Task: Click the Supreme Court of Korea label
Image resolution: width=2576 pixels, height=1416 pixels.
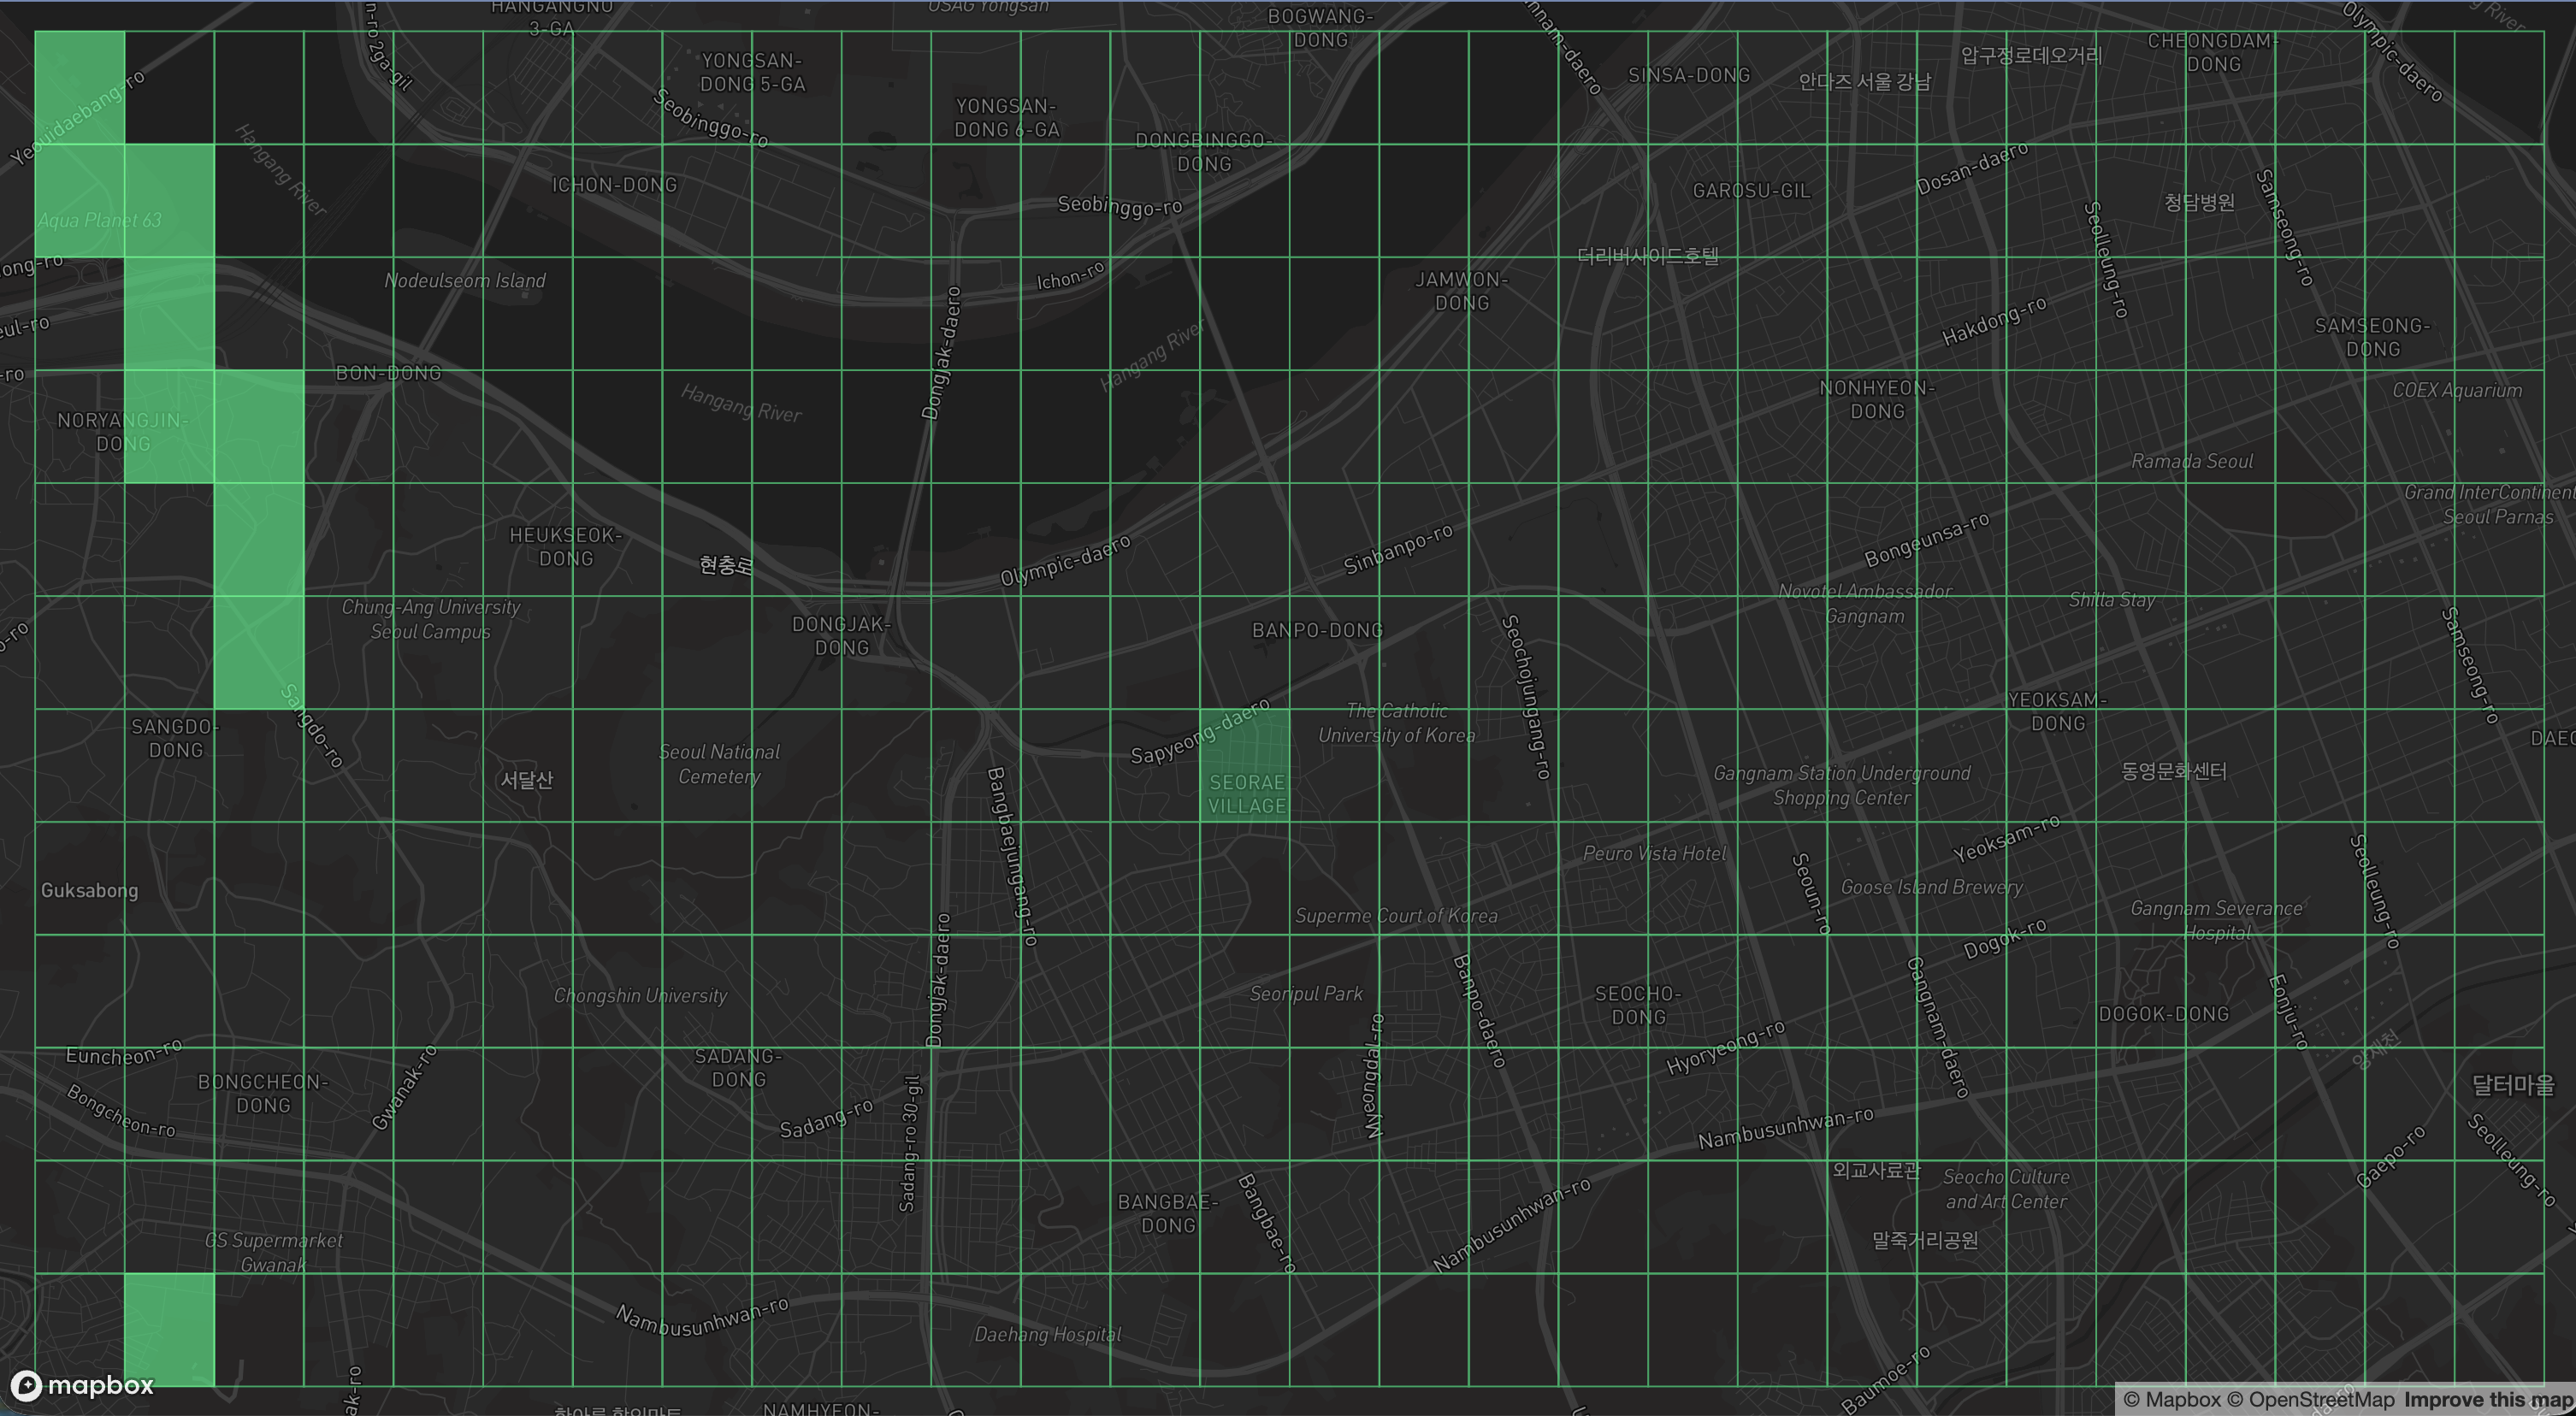Action: 1396,916
